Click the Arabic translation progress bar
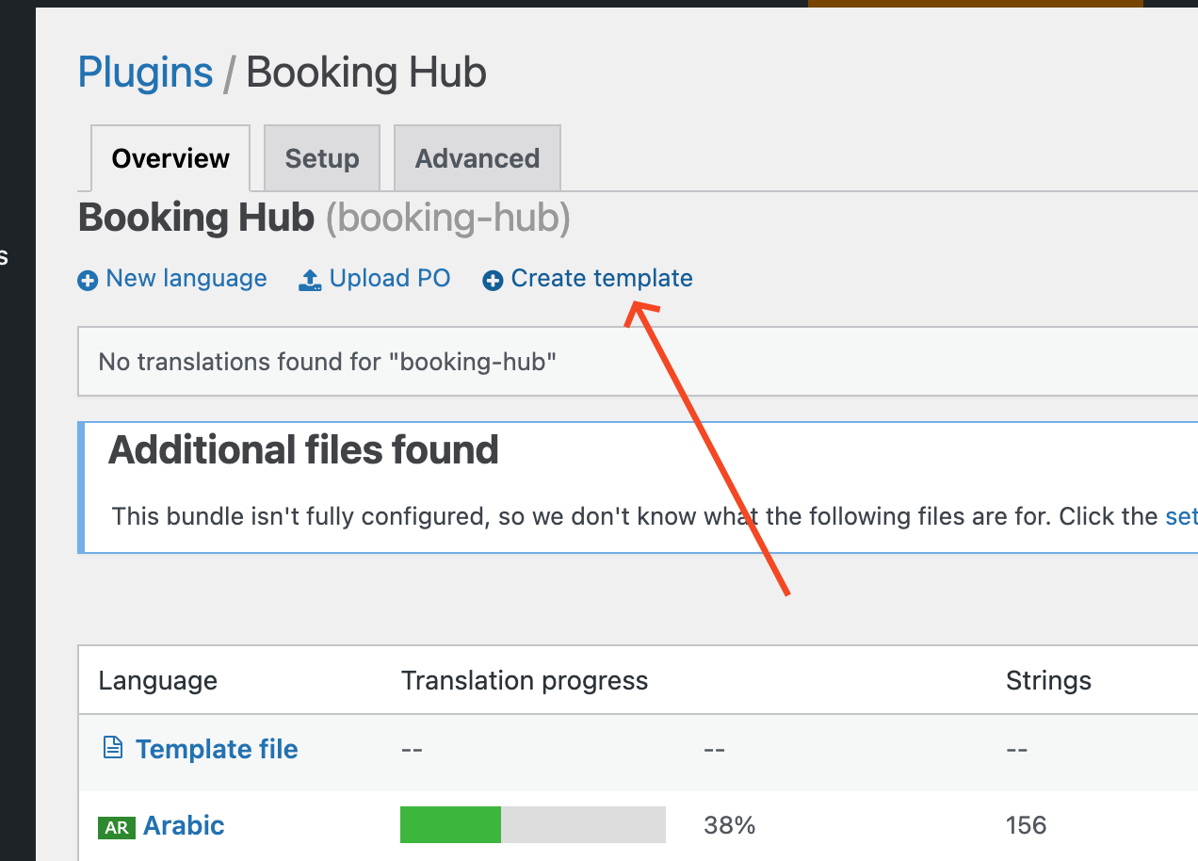The height and width of the screenshot is (861, 1198). pos(532,825)
